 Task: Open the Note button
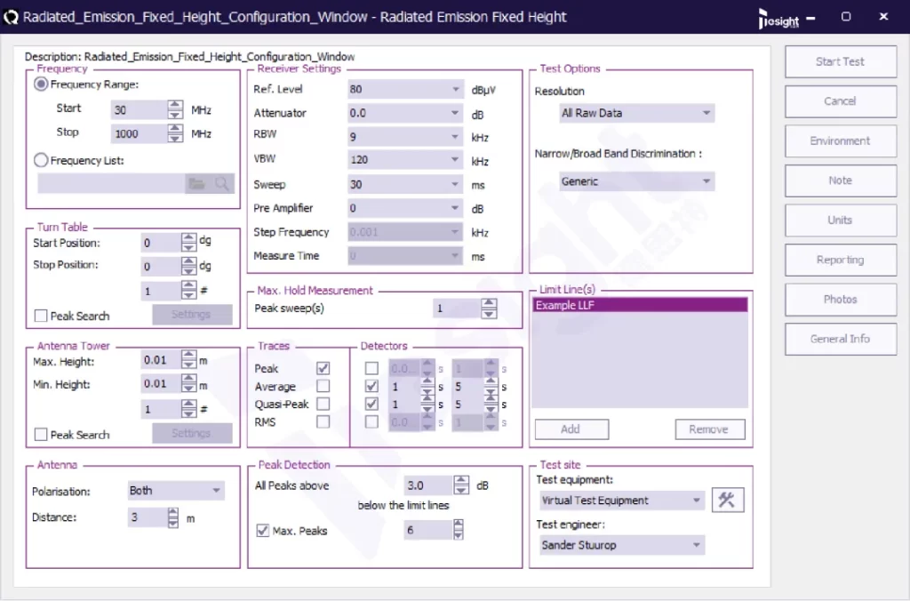pyautogui.click(x=841, y=180)
